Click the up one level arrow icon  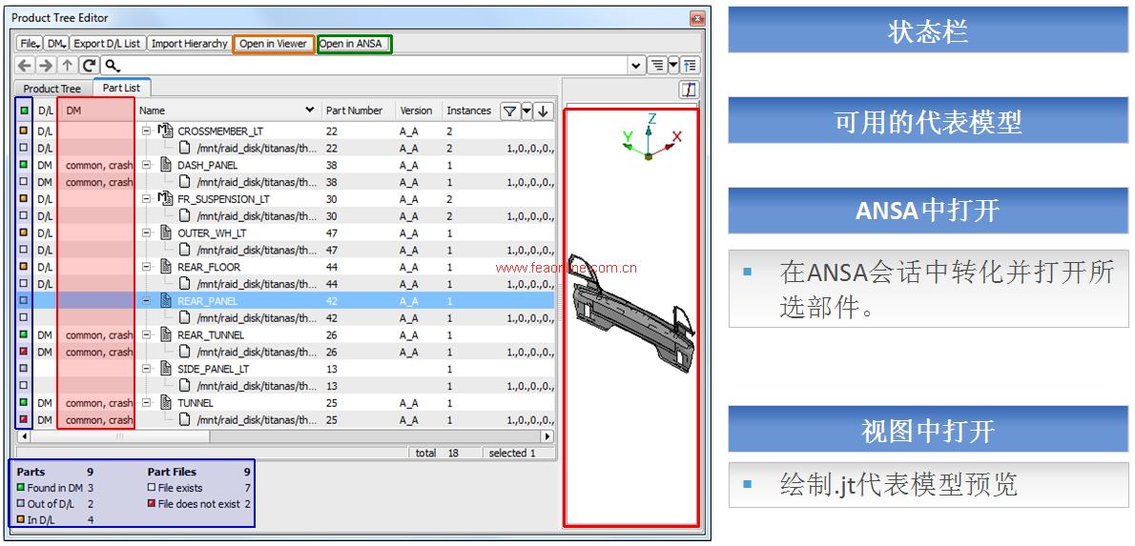point(67,66)
